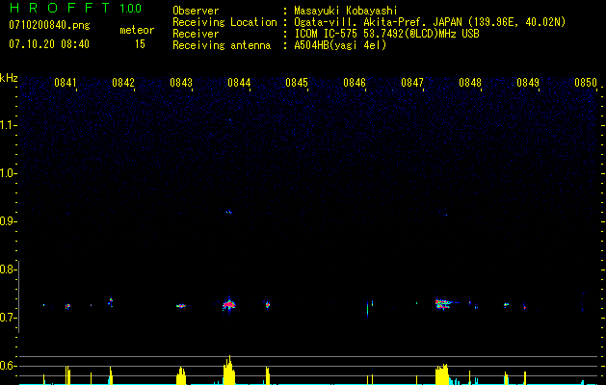The image size is (606, 385).
Task: Click the 0841 time marker
Action: tap(66, 83)
